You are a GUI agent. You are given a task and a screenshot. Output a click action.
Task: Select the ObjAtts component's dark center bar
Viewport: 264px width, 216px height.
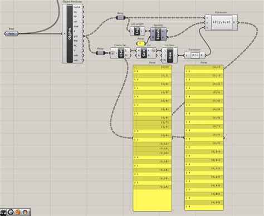pos(70,33)
